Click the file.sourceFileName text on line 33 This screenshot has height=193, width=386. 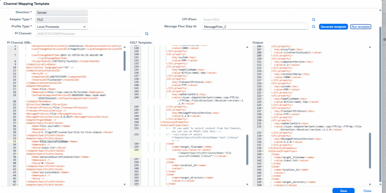click(x=54, y=142)
